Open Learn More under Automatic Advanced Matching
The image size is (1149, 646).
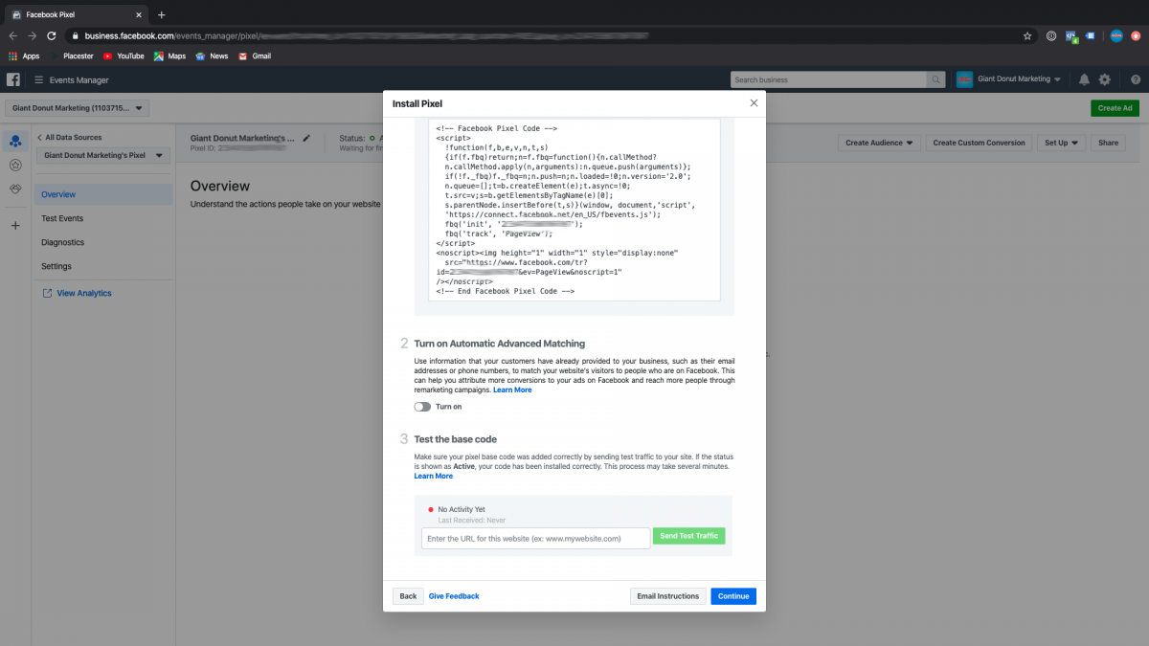(512, 390)
